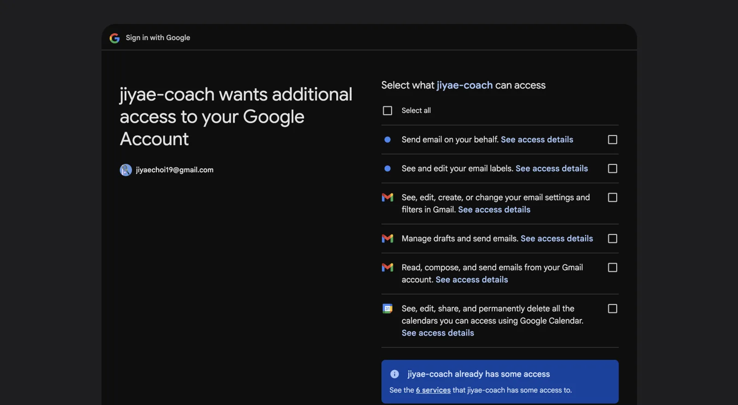View access details for Read, compose, and send emails
Image resolution: width=738 pixels, height=405 pixels.
click(x=472, y=280)
